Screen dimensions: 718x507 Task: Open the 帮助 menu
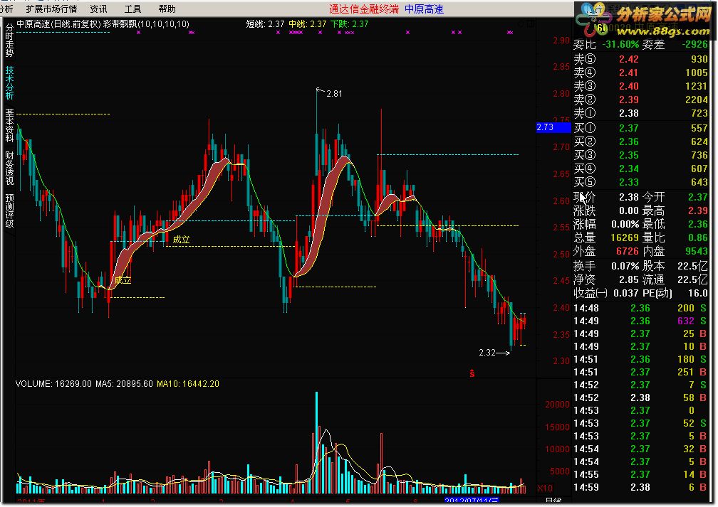click(167, 9)
